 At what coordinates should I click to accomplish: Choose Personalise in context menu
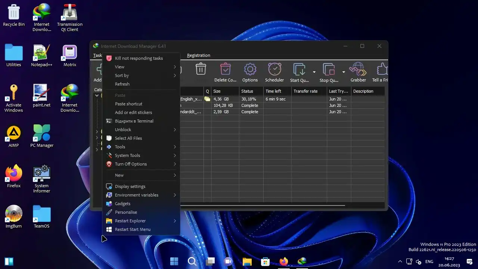click(141, 212)
